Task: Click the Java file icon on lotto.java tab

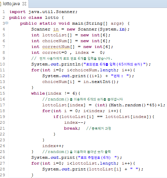Action: 0,4
